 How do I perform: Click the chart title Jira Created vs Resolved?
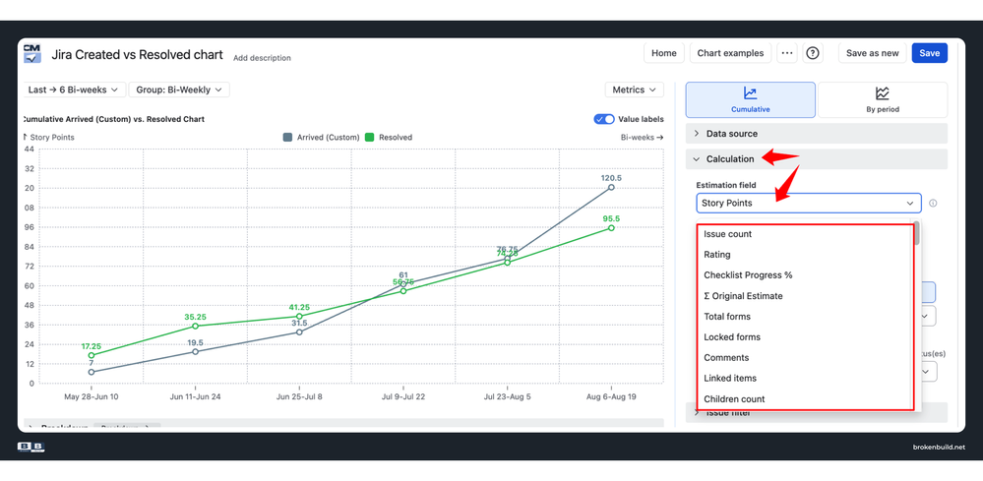point(137,54)
